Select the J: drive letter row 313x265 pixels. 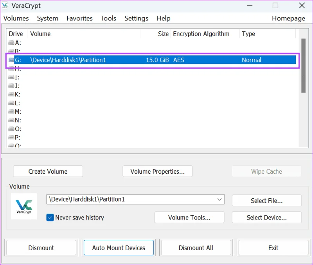153,86
